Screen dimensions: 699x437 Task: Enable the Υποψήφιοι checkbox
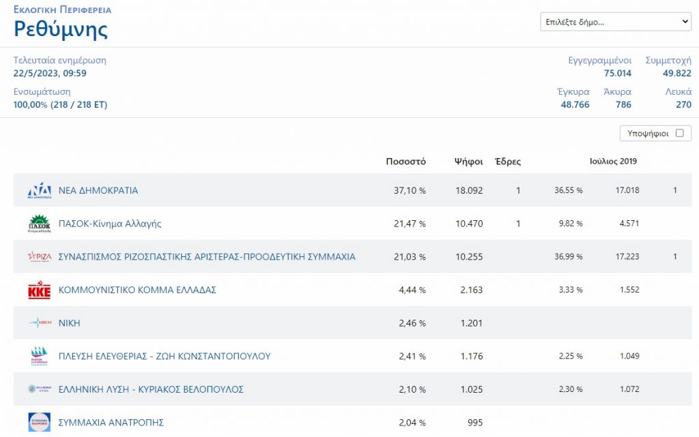pos(679,134)
